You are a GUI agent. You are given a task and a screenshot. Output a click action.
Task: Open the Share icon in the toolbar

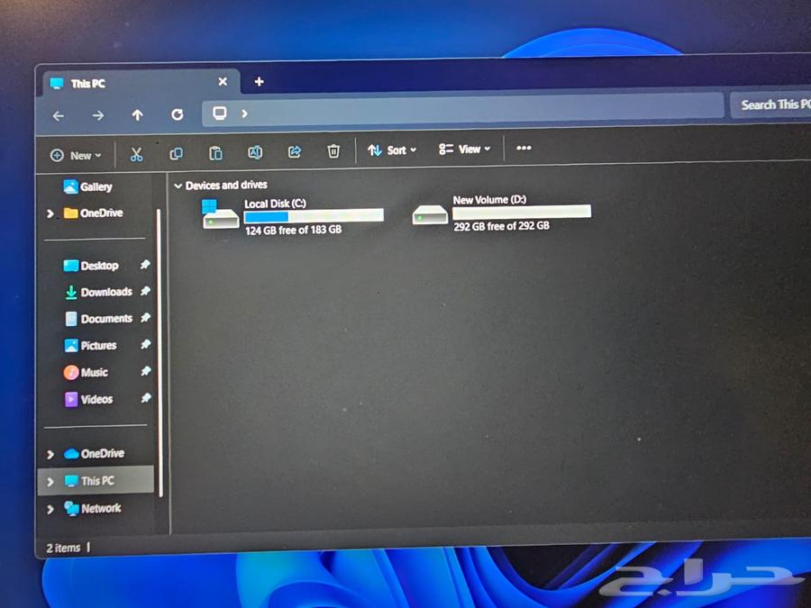click(x=294, y=153)
